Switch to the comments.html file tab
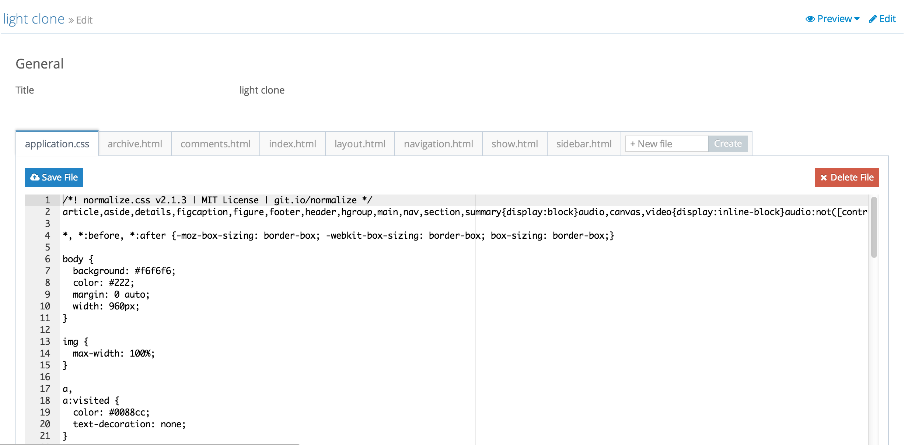 (x=215, y=144)
